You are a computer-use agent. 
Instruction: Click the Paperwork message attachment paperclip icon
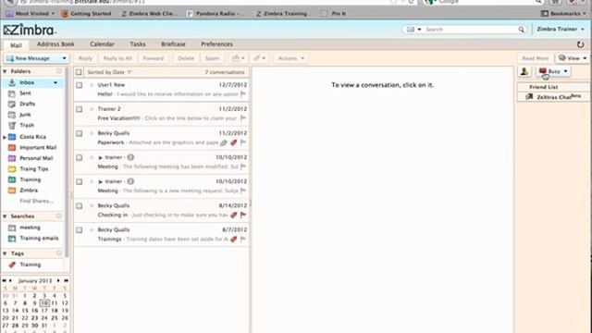click(224, 142)
